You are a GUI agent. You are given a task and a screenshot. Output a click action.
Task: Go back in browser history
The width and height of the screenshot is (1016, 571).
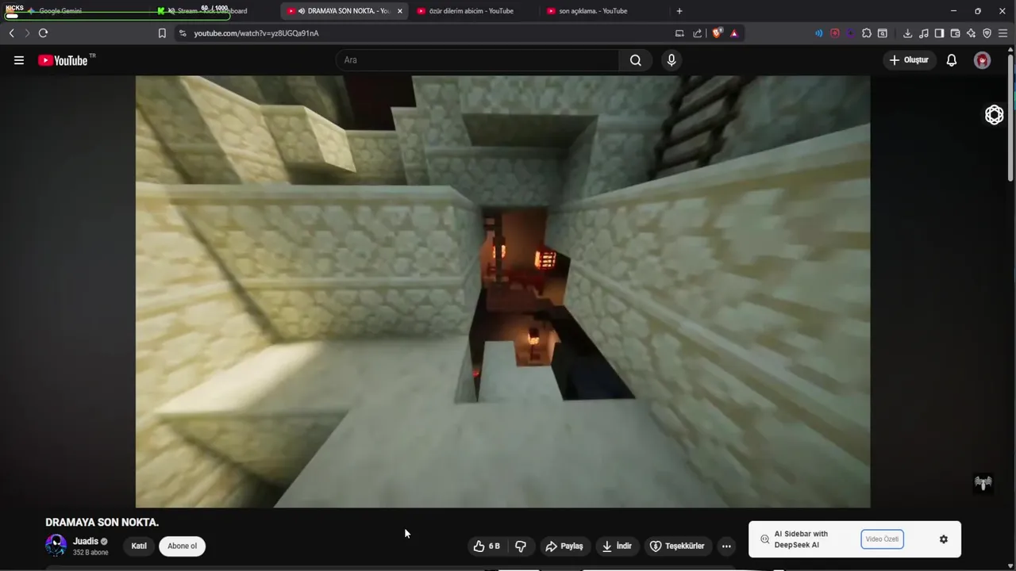click(x=11, y=33)
